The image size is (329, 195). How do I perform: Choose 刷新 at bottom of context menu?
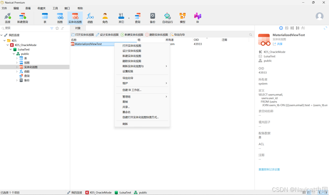click(142, 124)
